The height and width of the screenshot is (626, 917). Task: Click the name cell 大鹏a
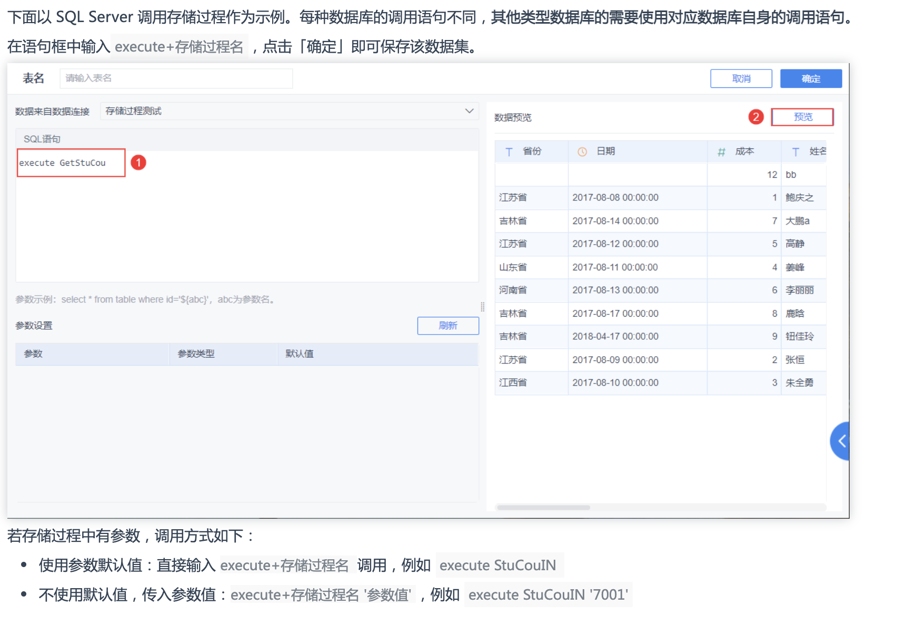tap(803, 221)
